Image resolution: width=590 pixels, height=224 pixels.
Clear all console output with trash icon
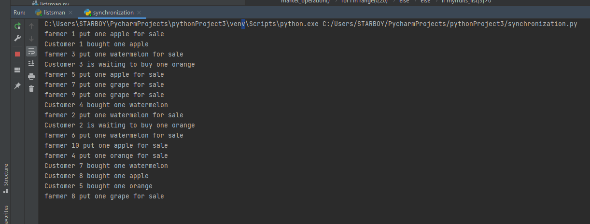(x=31, y=88)
